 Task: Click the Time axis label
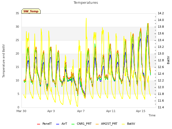(x=152, y=115)
